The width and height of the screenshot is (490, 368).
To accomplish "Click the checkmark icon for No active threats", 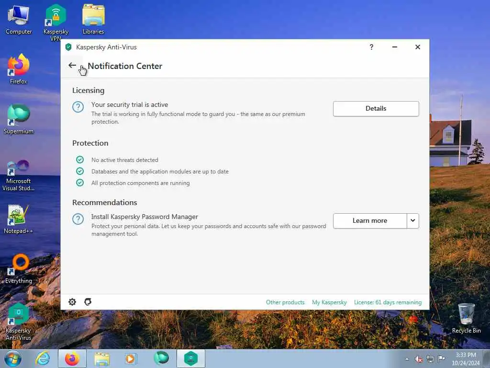I will click(x=80, y=160).
